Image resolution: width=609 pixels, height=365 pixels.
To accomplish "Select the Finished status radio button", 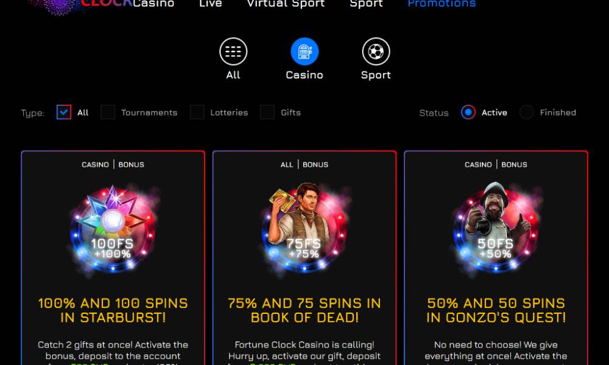I will (x=527, y=112).
